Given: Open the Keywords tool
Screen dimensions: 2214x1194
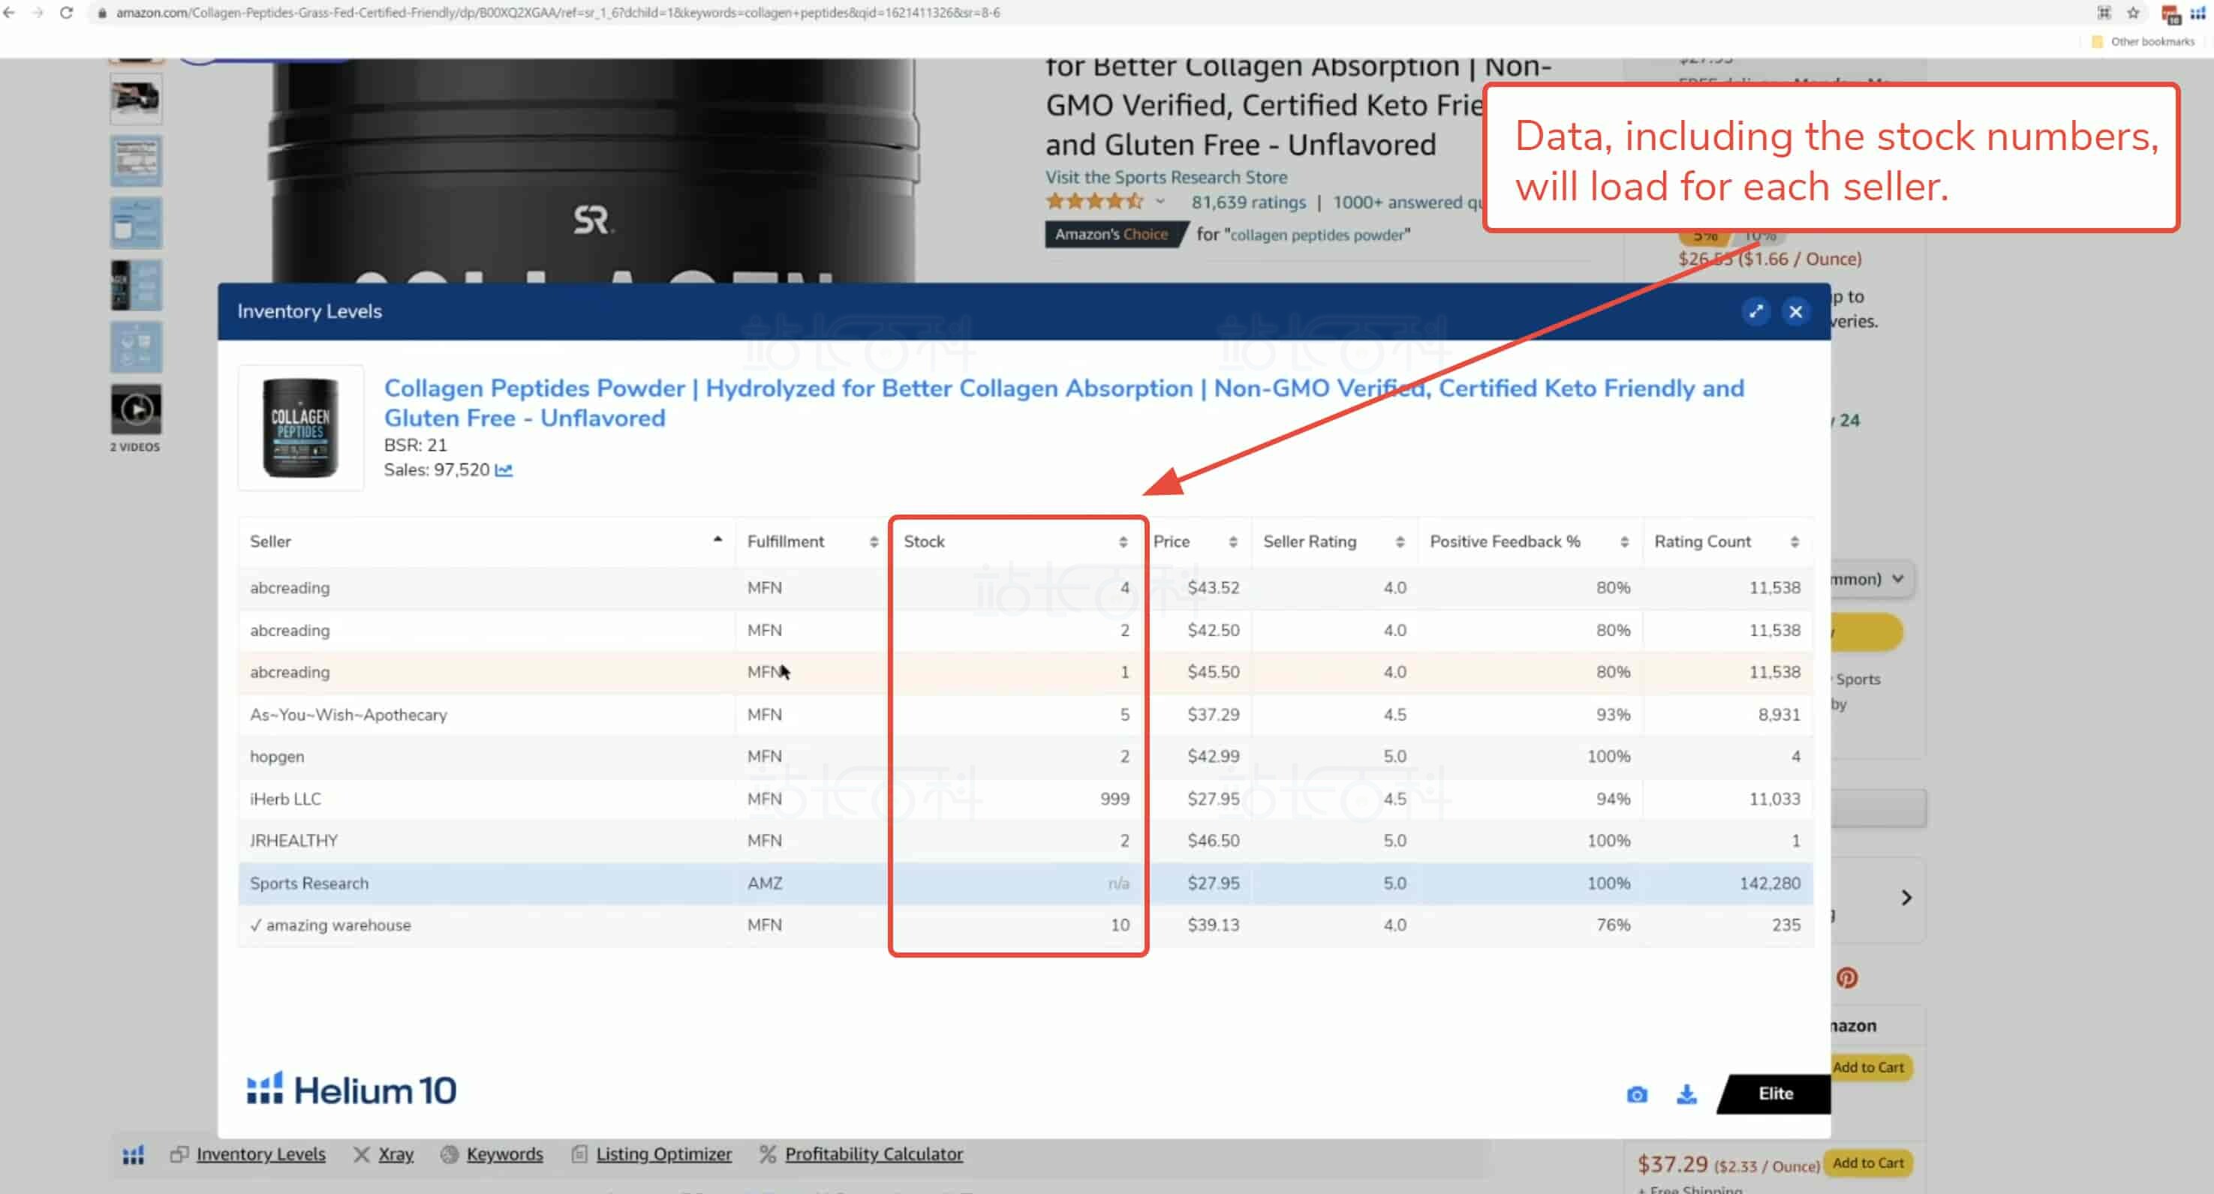Looking at the screenshot, I should coord(504,1153).
